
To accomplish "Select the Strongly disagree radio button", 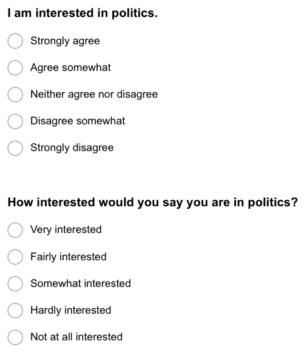I will coord(15,148).
